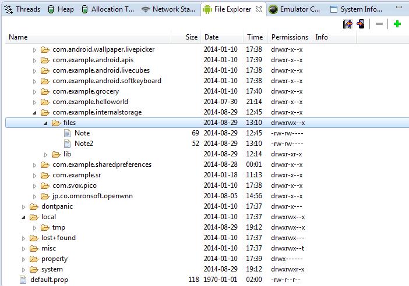The width and height of the screenshot is (409, 286).
Task: Select com.example.internalstorage folder name
Action: click(x=97, y=112)
